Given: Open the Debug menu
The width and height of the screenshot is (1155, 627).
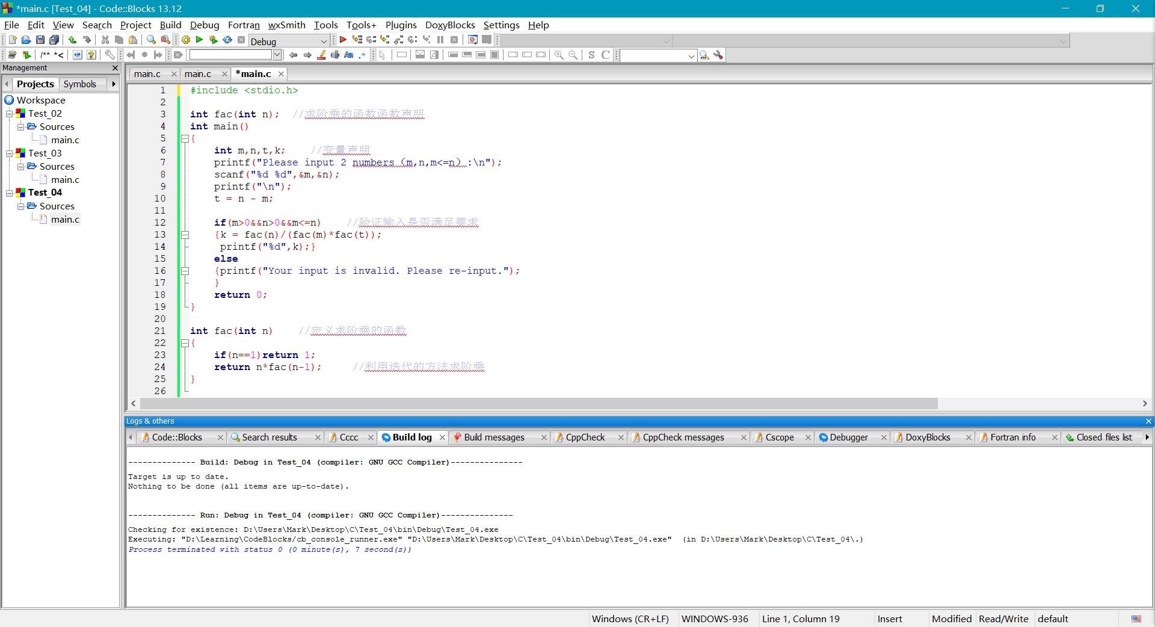Looking at the screenshot, I should pos(205,25).
